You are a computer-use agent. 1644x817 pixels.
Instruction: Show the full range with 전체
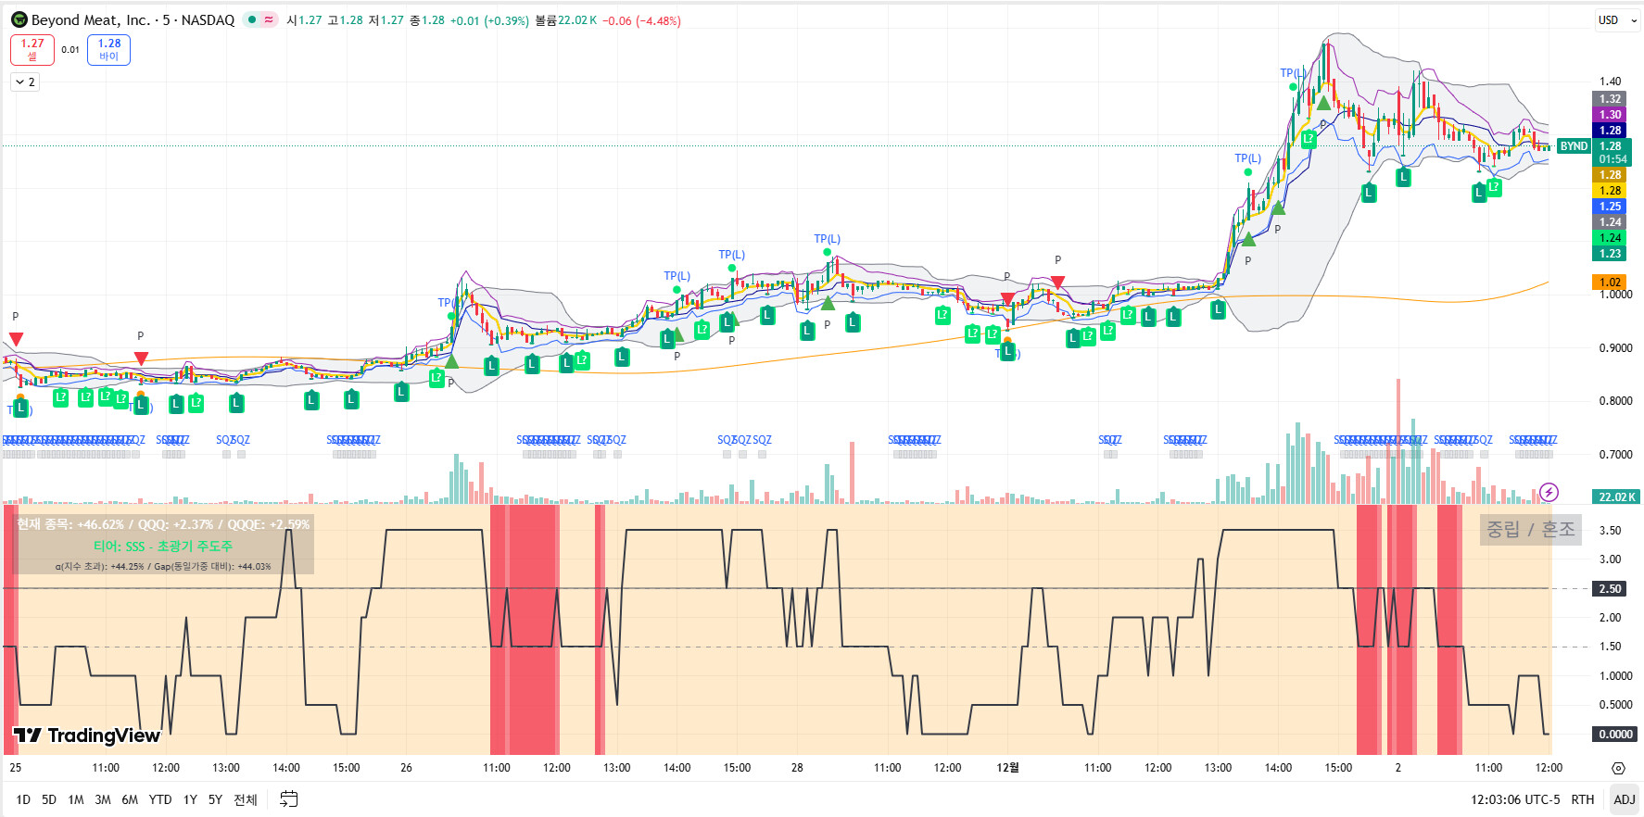click(246, 799)
